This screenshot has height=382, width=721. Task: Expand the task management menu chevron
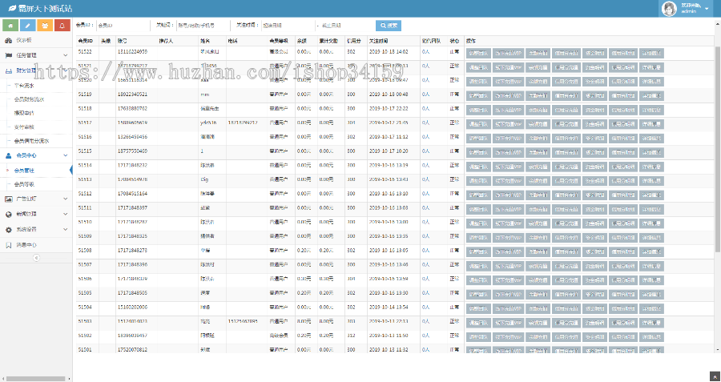tap(65, 55)
